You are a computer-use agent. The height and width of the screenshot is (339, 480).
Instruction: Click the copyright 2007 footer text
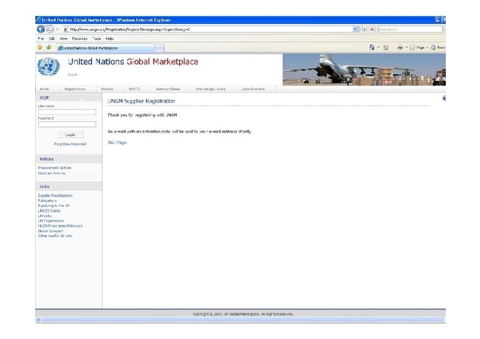point(243,314)
